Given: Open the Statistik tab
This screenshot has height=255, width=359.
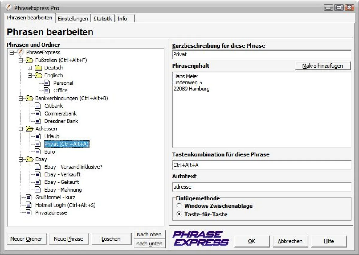Looking at the screenshot, I should [103, 19].
